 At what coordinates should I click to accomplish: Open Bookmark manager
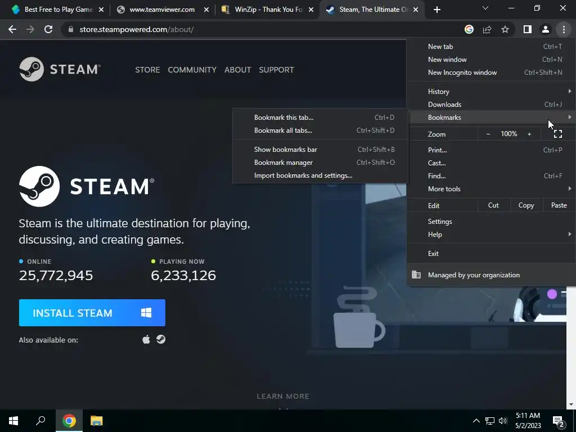coord(320,163)
